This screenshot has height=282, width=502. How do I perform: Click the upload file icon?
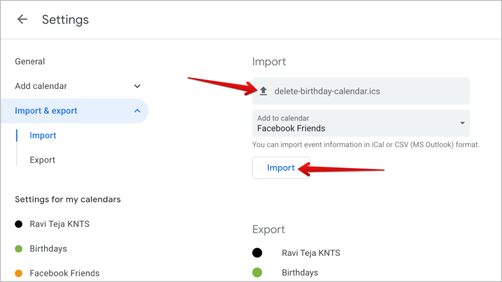pos(263,91)
